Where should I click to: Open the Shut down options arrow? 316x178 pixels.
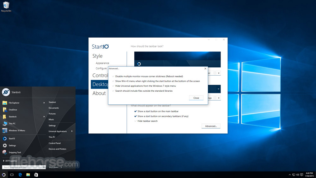61,167
